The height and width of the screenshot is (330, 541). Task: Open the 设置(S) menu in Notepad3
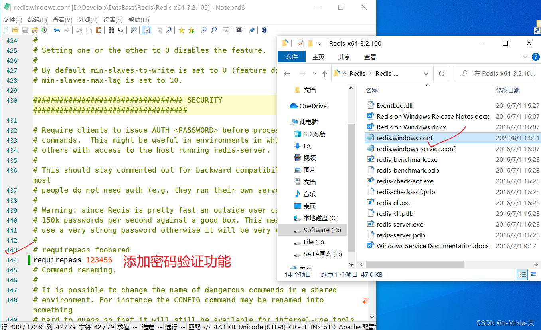tap(113, 20)
